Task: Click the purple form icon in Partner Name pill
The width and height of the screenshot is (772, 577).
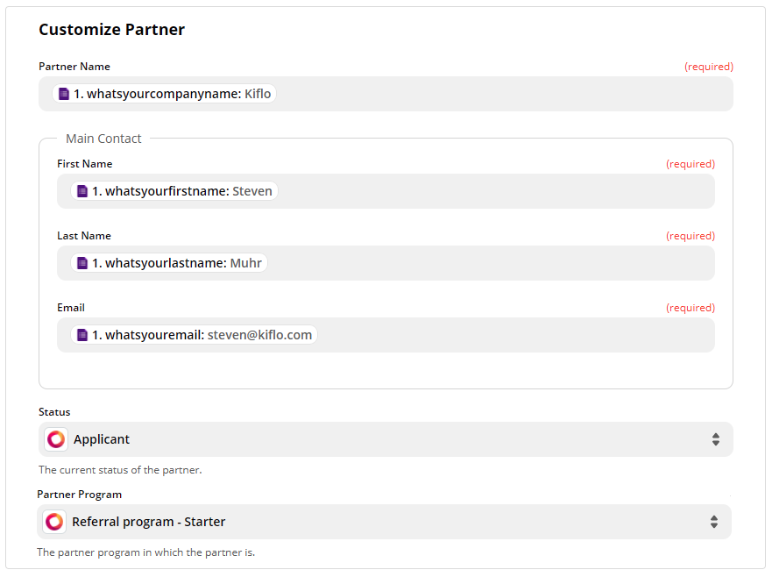Action: click(64, 94)
